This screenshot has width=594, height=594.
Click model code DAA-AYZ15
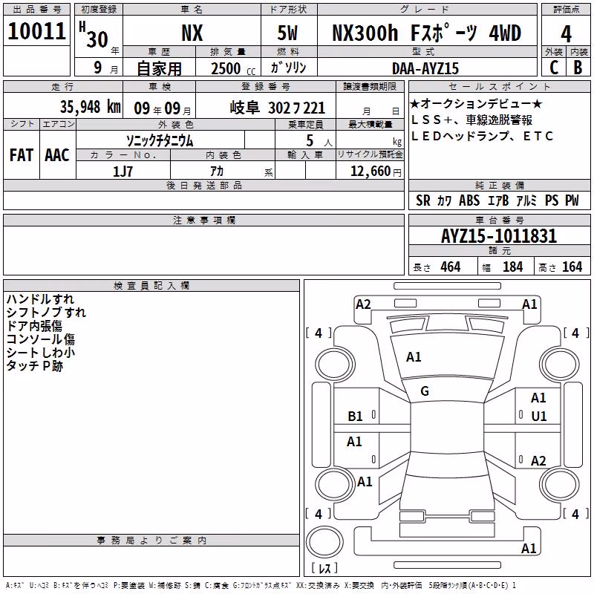coord(425,68)
